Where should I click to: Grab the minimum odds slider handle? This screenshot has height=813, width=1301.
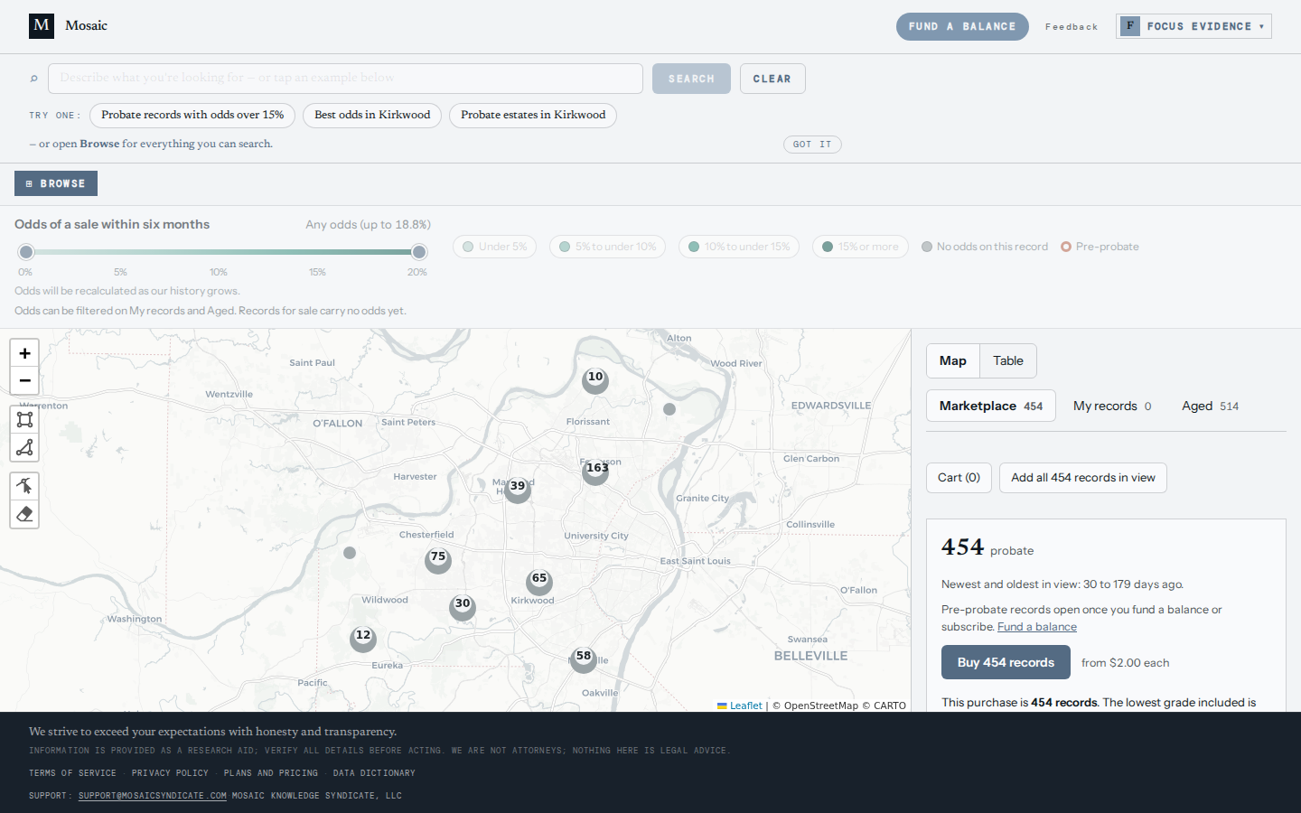(x=26, y=252)
